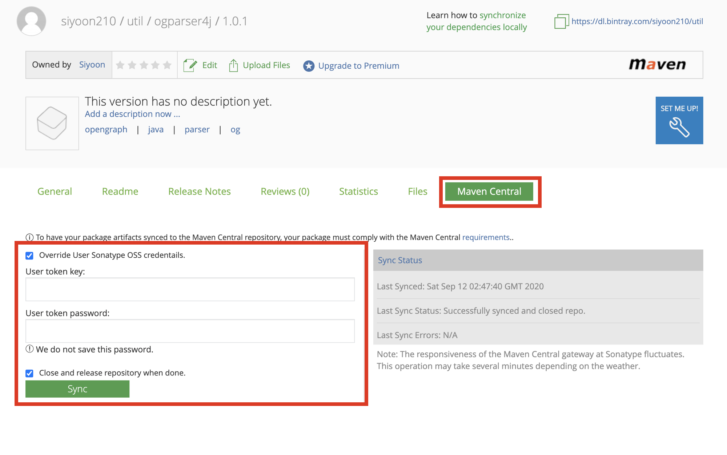Switch to the Release Notes tab

(199, 192)
